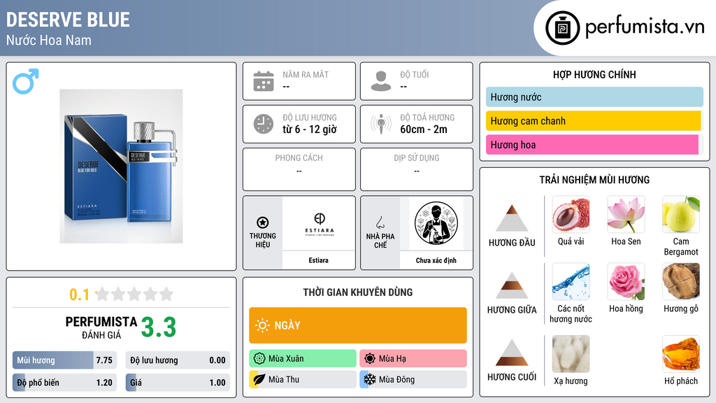Click the Perfumista đánh giá label
716x403 pixels.
click(x=101, y=327)
